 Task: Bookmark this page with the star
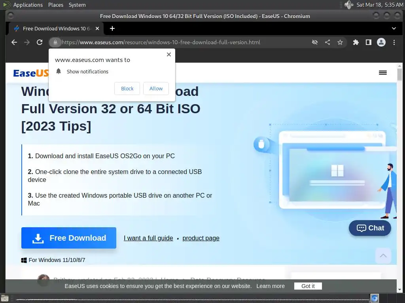(340, 42)
